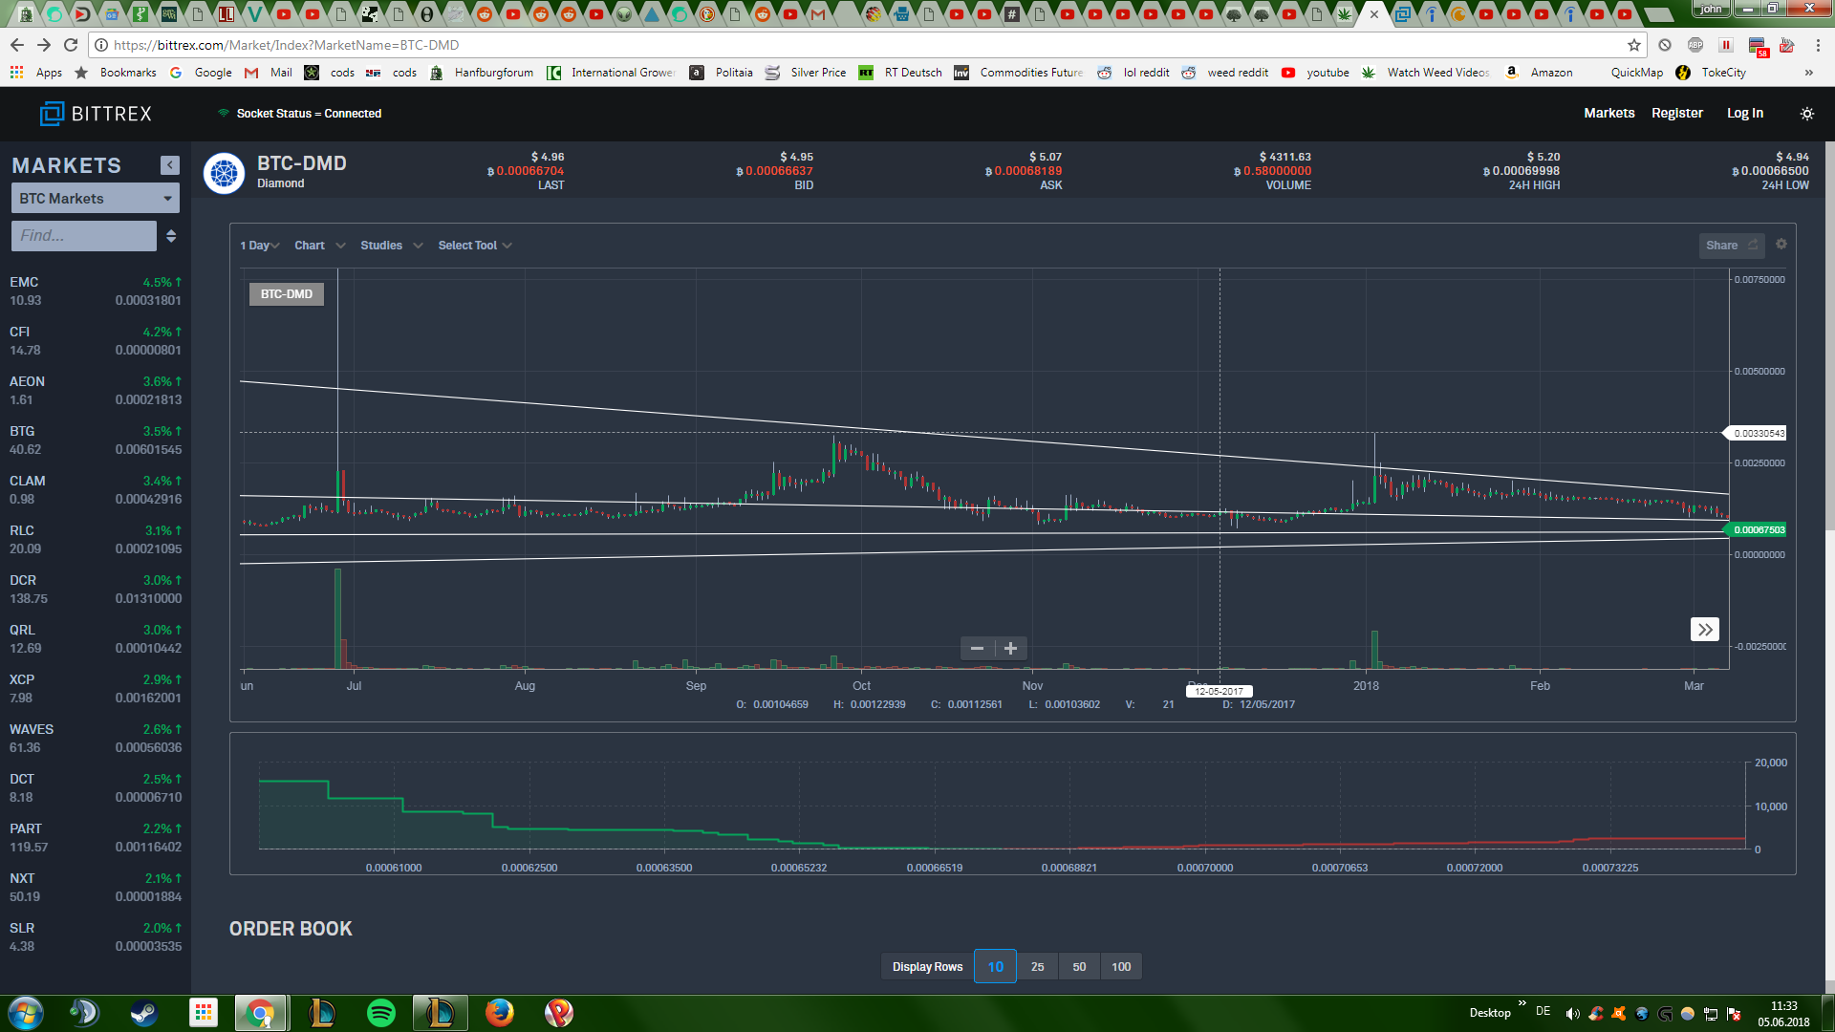Image resolution: width=1835 pixels, height=1032 pixels.
Task: Collapse the Markets sidebar panel
Action: coord(170,165)
